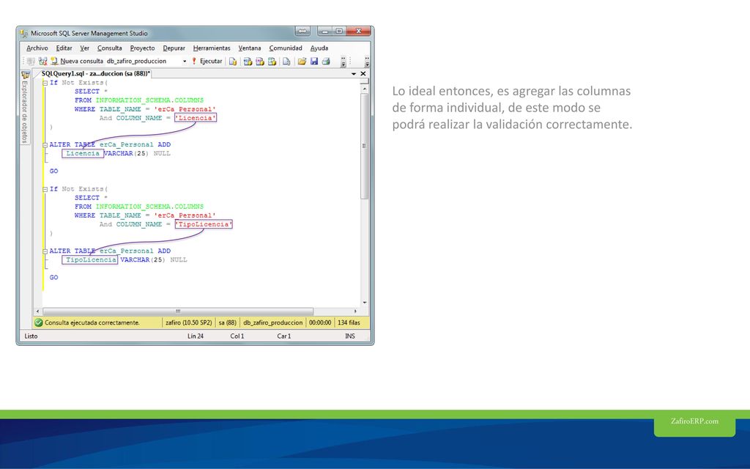
Task: Maximize the Management Studio window
Action: (x=339, y=31)
